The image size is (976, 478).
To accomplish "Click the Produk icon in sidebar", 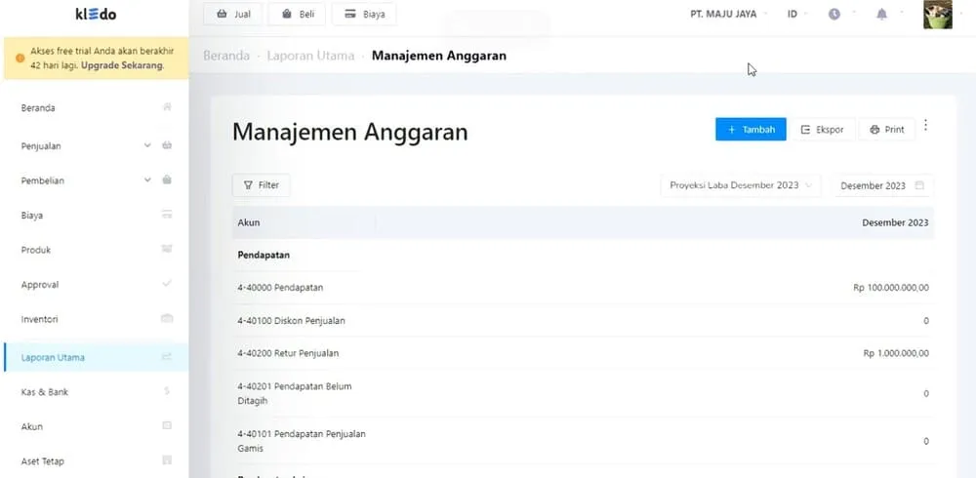I will (x=167, y=249).
